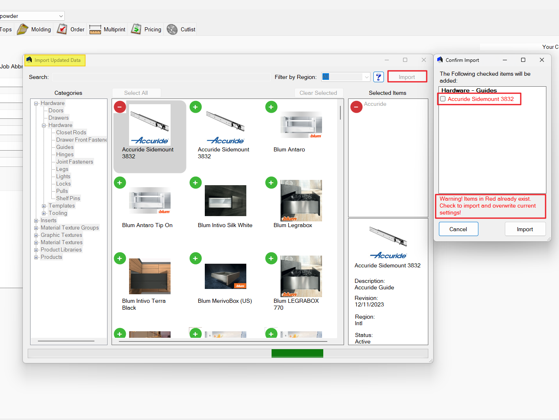Open the Order tool in the toolbar
Viewport: 559px width, 420px height.
coord(70,29)
